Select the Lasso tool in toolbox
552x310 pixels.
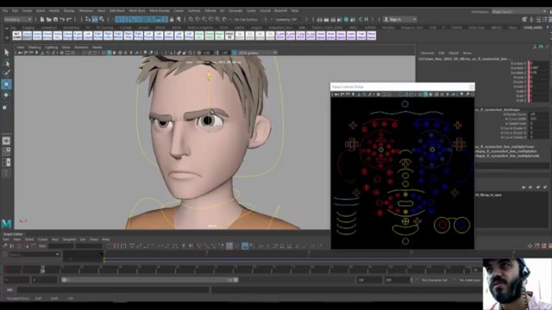tap(6, 63)
